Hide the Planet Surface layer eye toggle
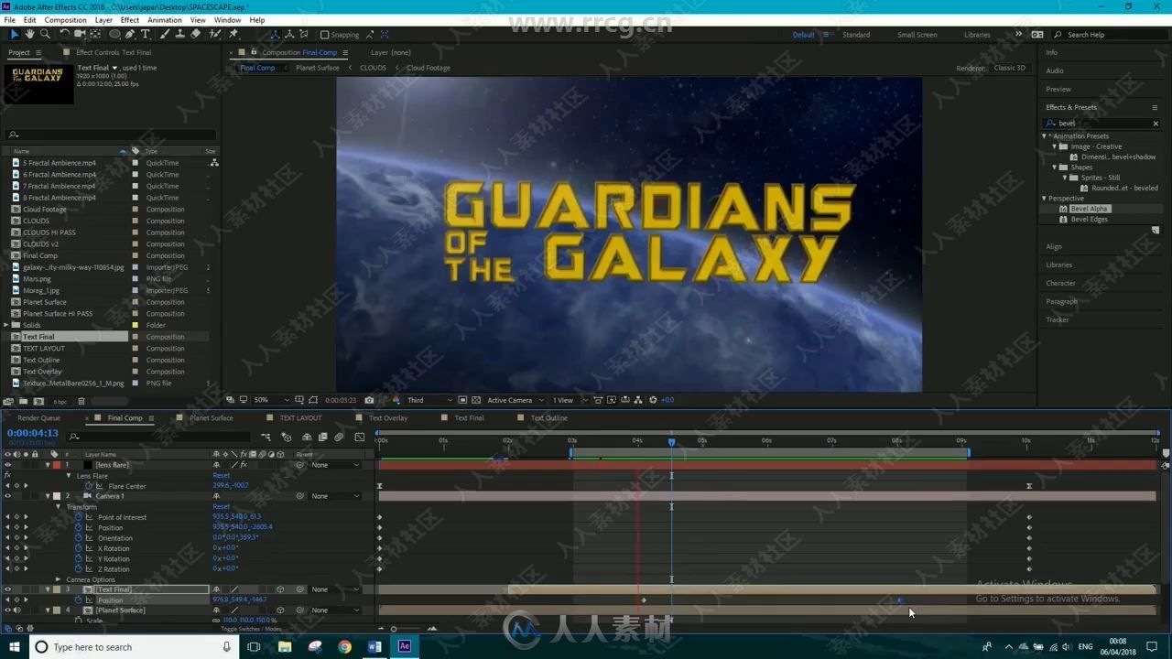The height and width of the screenshot is (659, 1172). coord(7,610)
